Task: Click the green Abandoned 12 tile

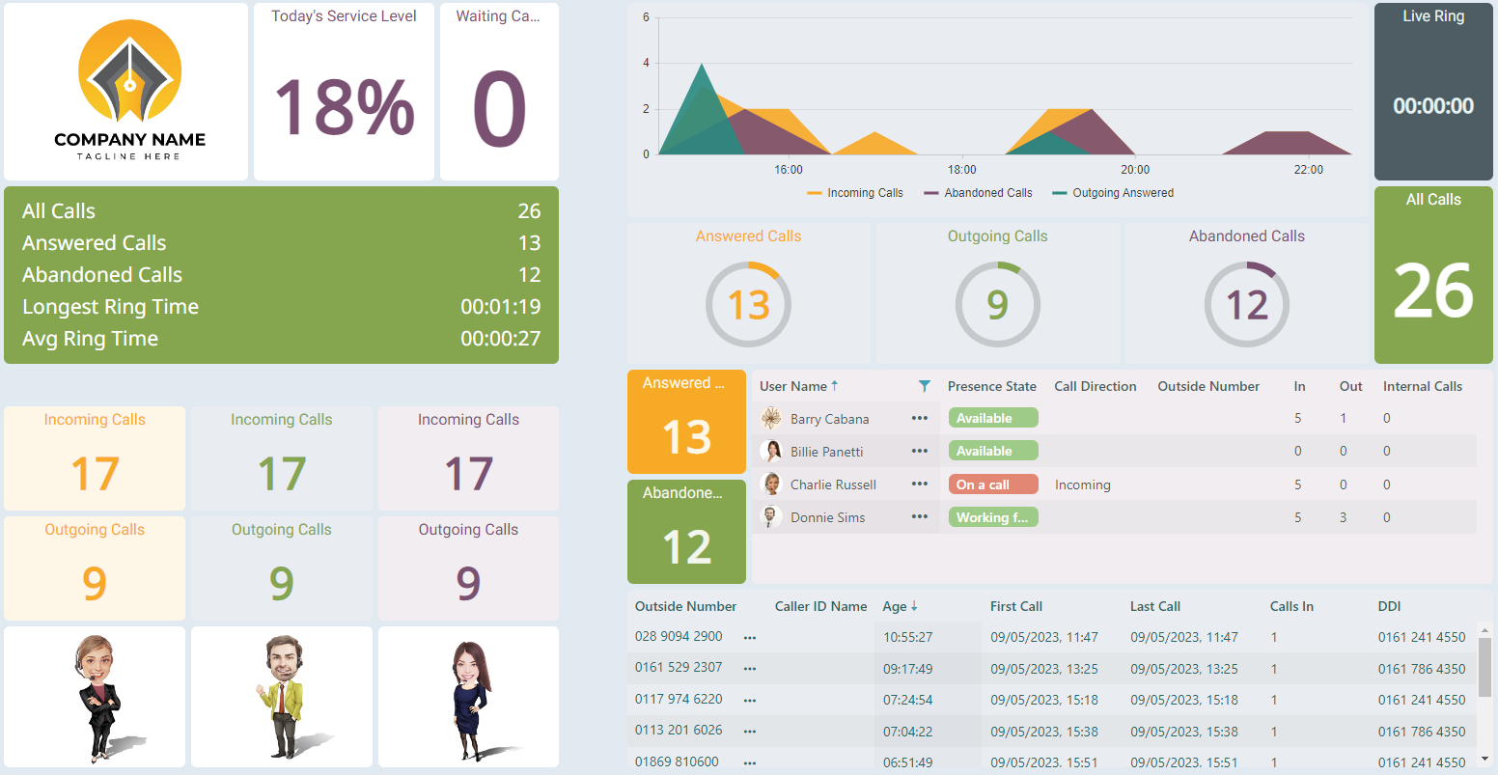Action: pyautogui.click(x=686, y=532)
